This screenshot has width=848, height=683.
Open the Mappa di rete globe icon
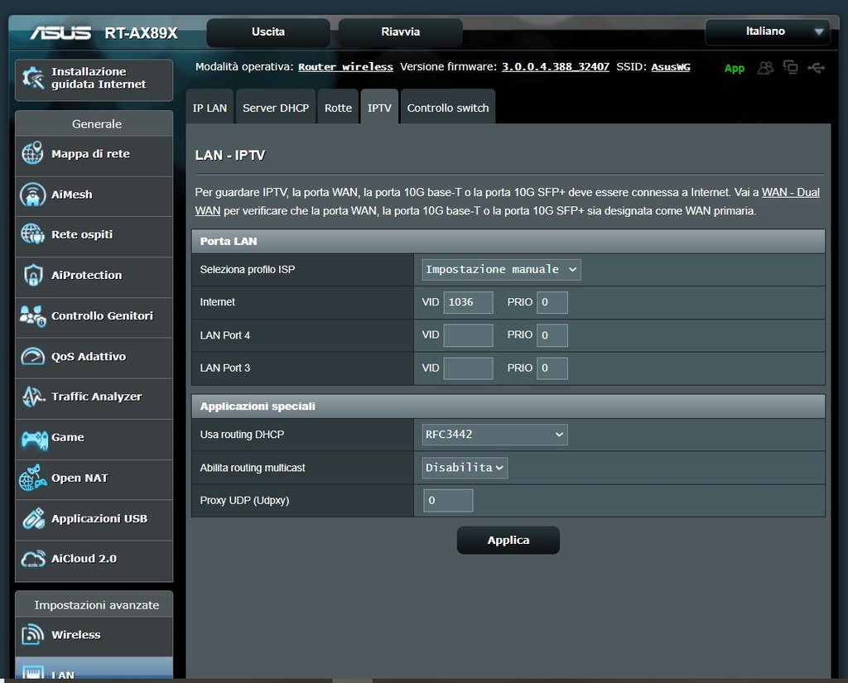[32, 154]
